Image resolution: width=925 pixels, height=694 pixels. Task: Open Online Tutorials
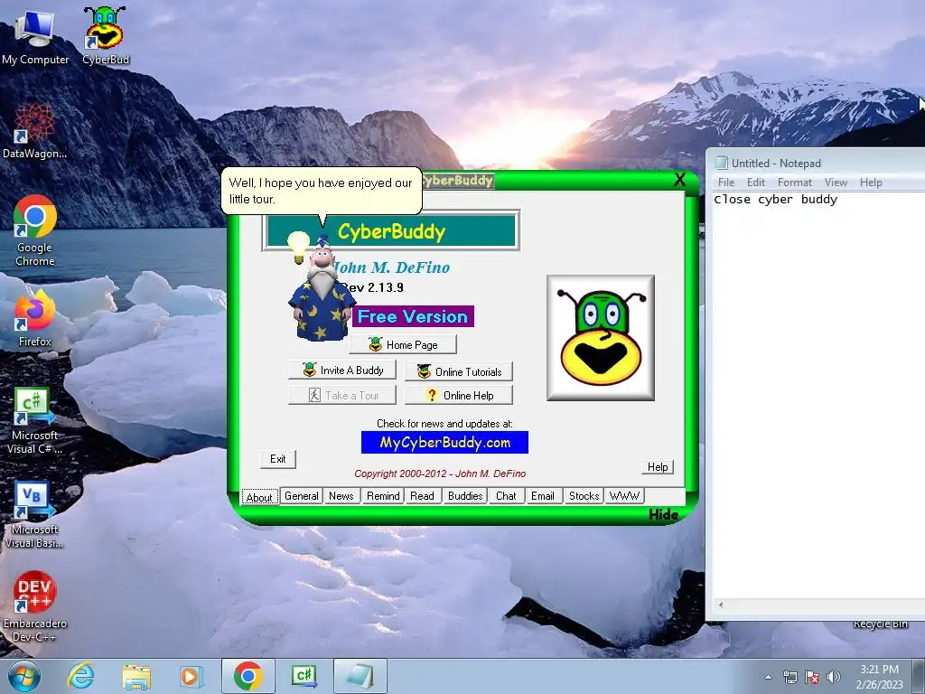coord(459,371)
